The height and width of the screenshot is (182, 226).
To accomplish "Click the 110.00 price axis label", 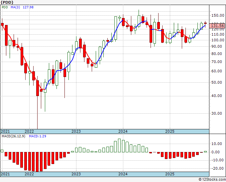I will 218,34.
